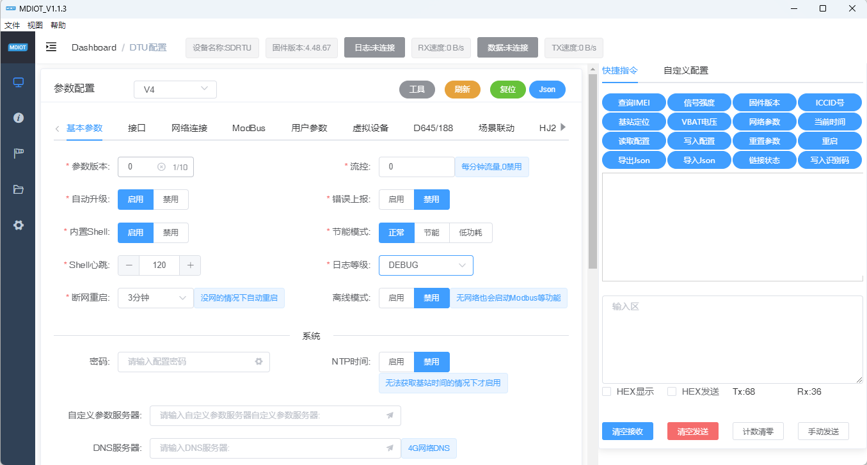The width and height of the screenshot is (867, 465).
Task: Open the info page sidebar icon
Action: (18, 118)
